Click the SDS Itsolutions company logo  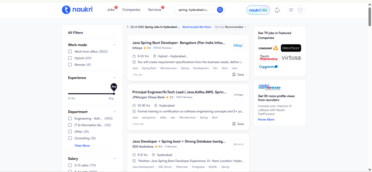pyautogui.click(x=238, y=144)
